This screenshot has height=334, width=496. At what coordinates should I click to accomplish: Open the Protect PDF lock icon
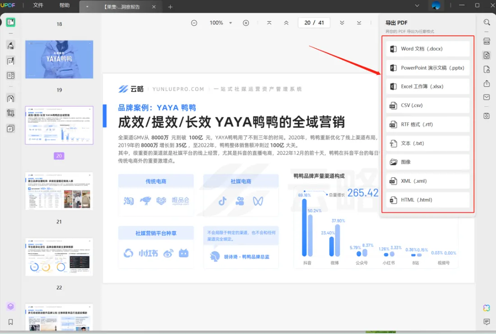click(487, 70)
